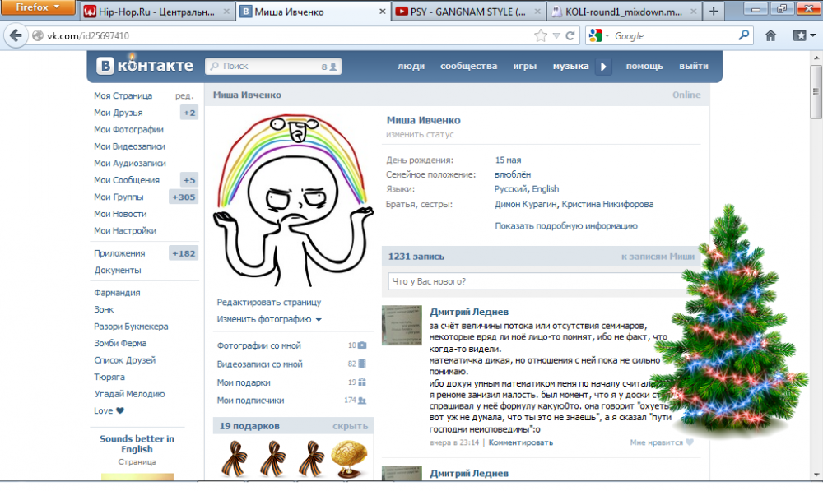Click the Google search magnifier icon
The image size is (823, 491).
click(x=744, y=35)
